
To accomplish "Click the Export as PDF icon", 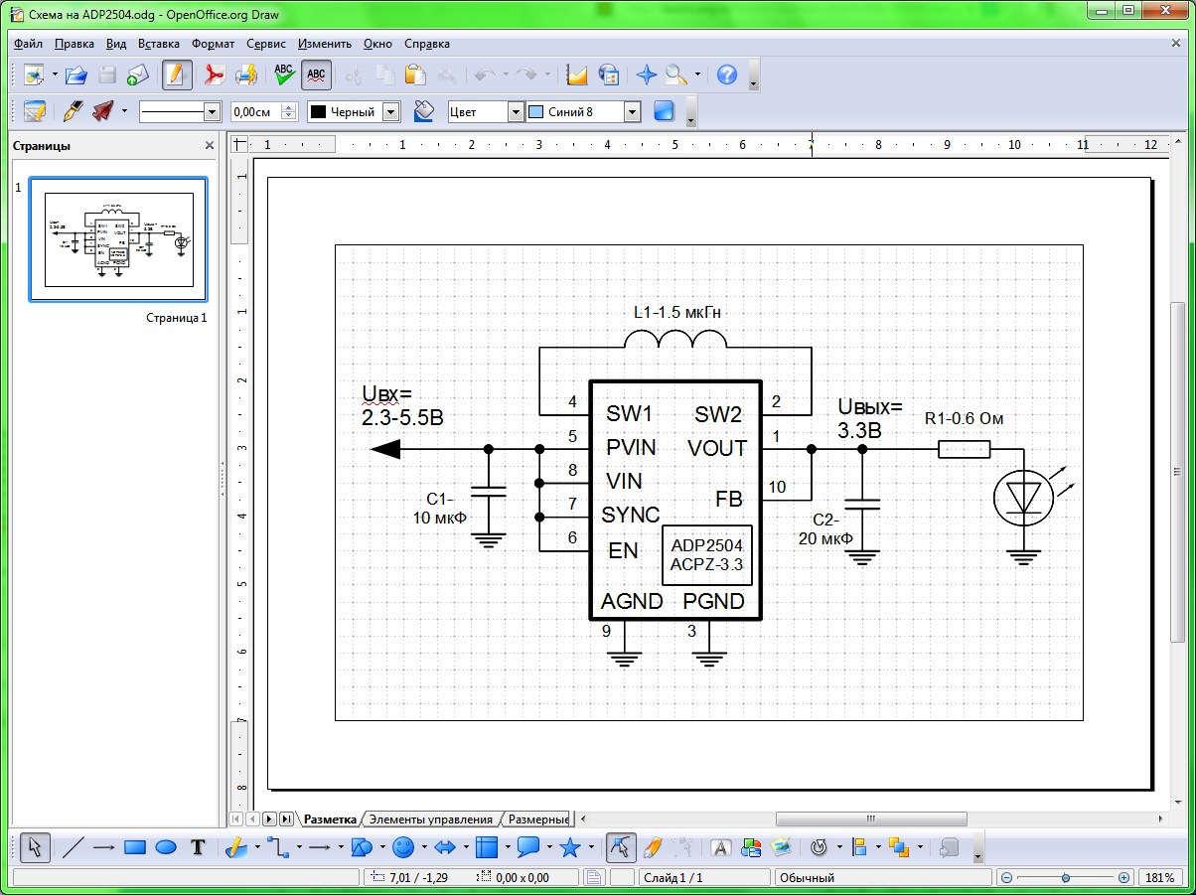I will pos(214,75).
